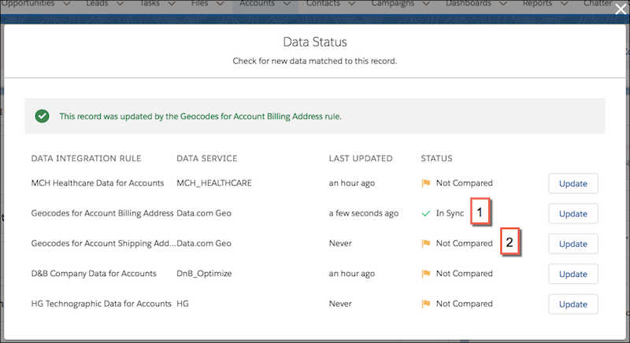The image size is (630, 343).
Task: Select the Status column header
Action: [x=436, y=158]
